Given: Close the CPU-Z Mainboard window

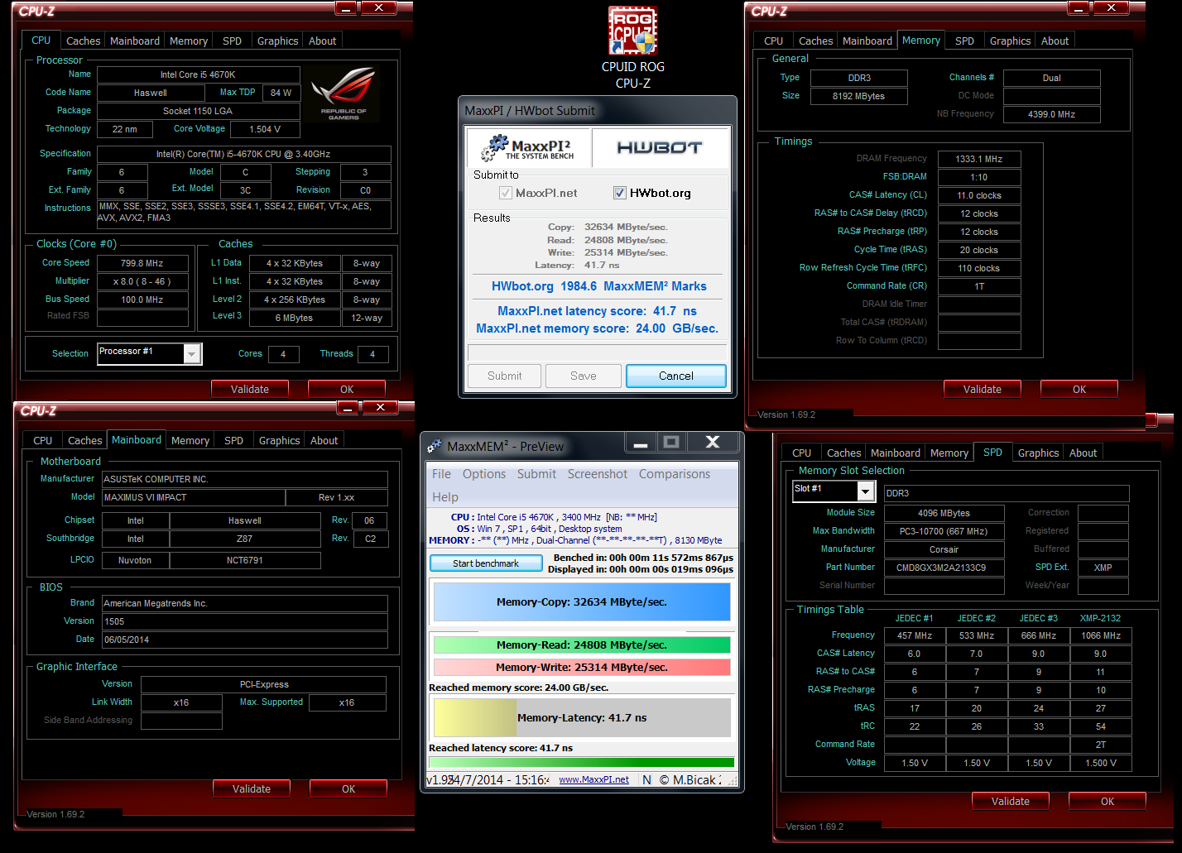Looking at the screenshot, I should (380, 407).
